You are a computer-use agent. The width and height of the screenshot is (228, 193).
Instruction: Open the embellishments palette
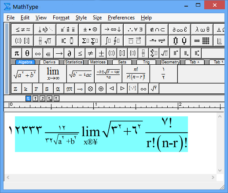pyautogui.click(x=67, y=30)
